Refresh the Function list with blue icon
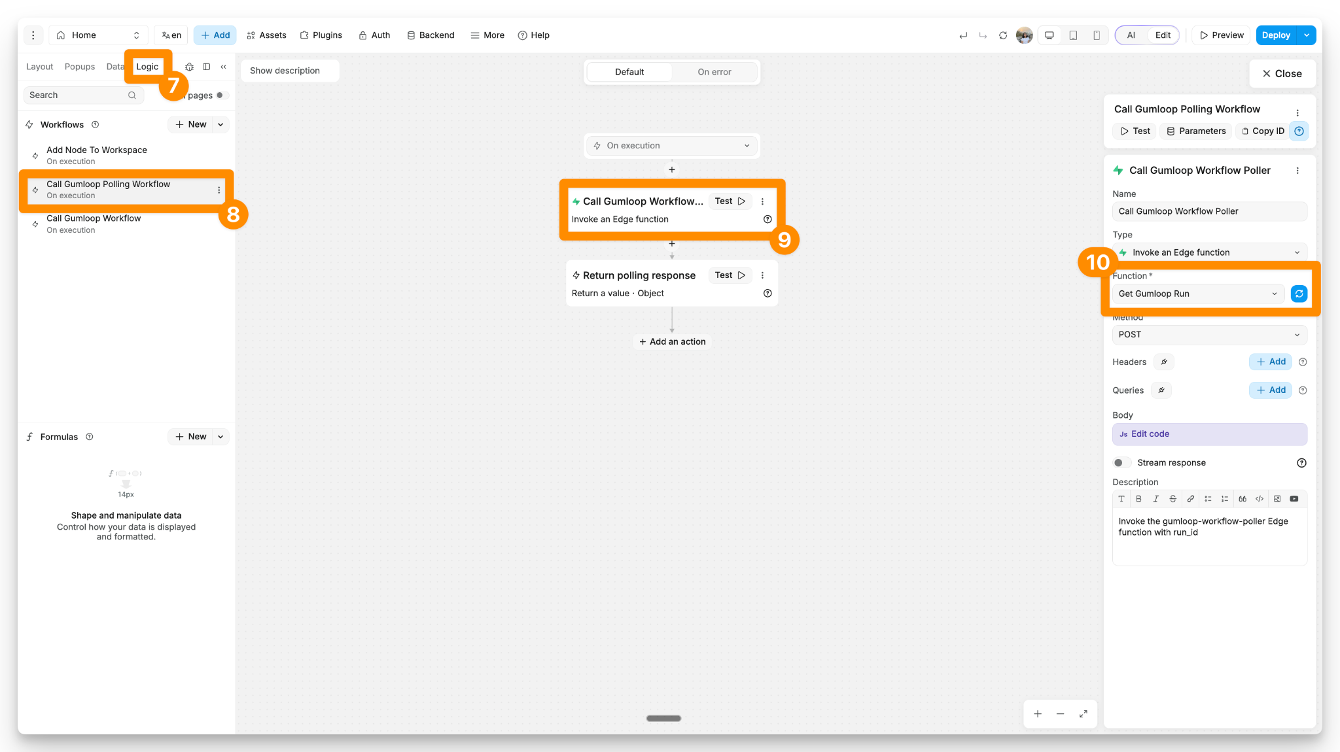The height and width of the screenshot is (752, 1340). point(1299,294)
